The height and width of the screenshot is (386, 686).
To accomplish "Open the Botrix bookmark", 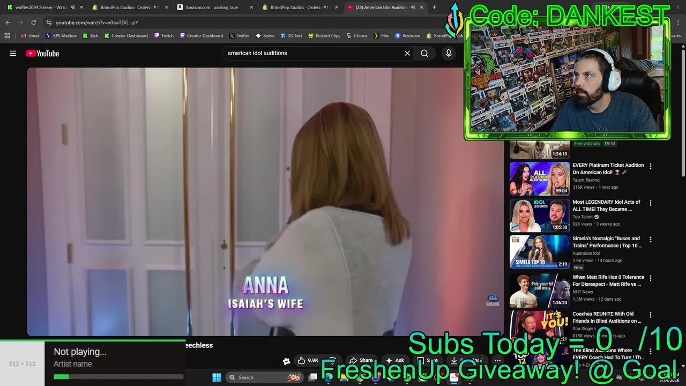I will 265,36.
